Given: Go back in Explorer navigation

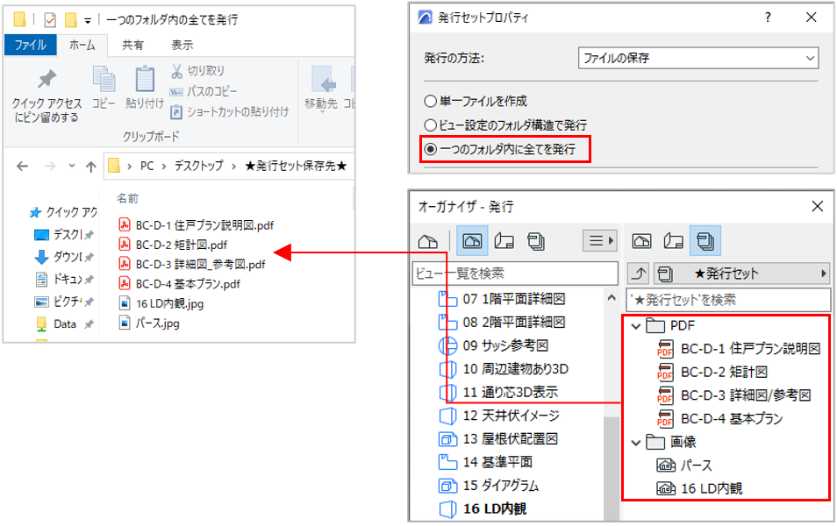Looking at the screenshot, I should [x=22, y=167].
